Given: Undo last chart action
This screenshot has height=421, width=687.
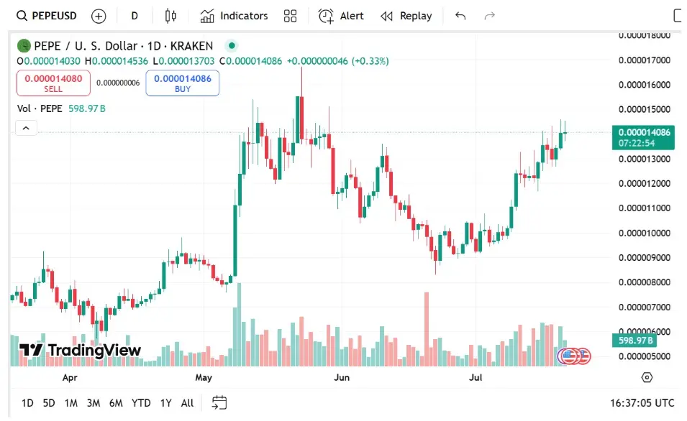Looking at the screenshot, I should 460,17.
